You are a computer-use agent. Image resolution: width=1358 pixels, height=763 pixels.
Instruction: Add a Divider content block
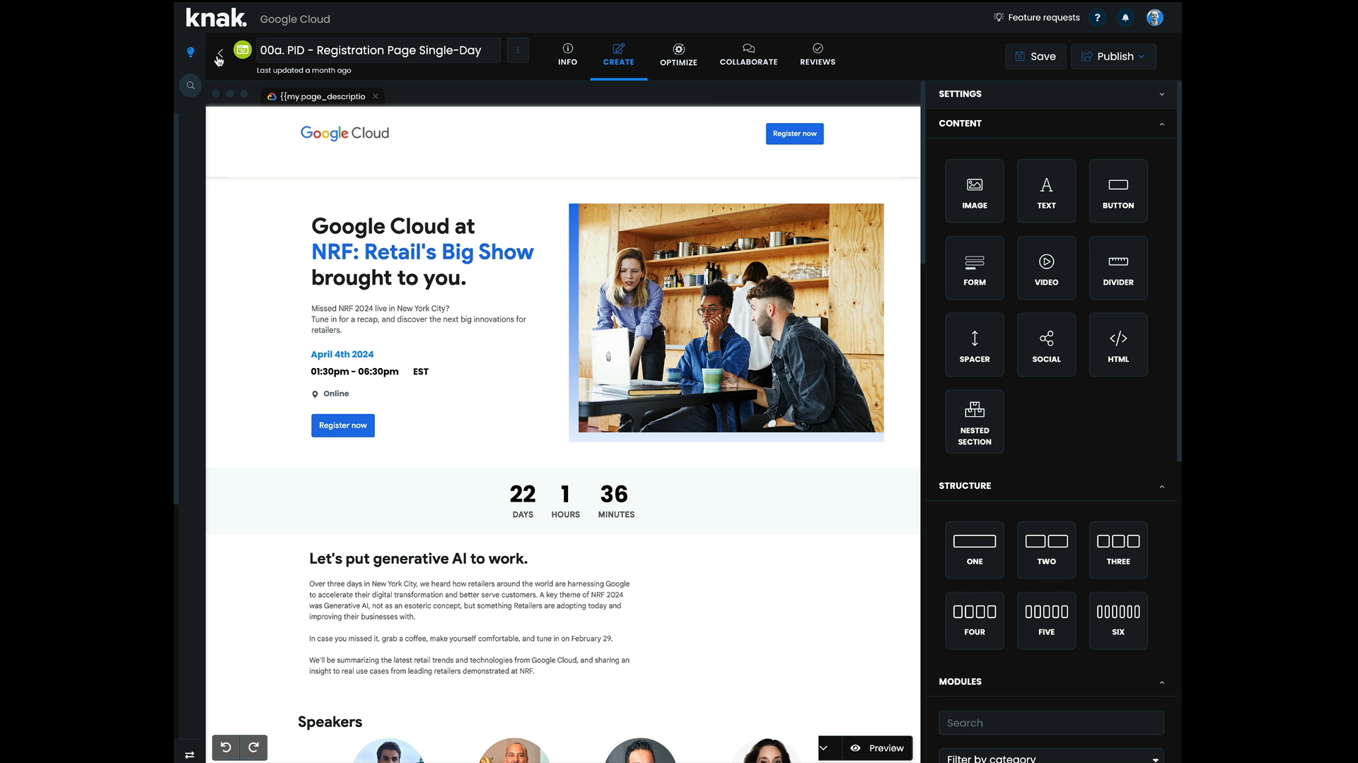point(1118,268)
